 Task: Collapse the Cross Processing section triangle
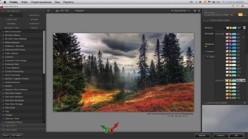(204, 20)
